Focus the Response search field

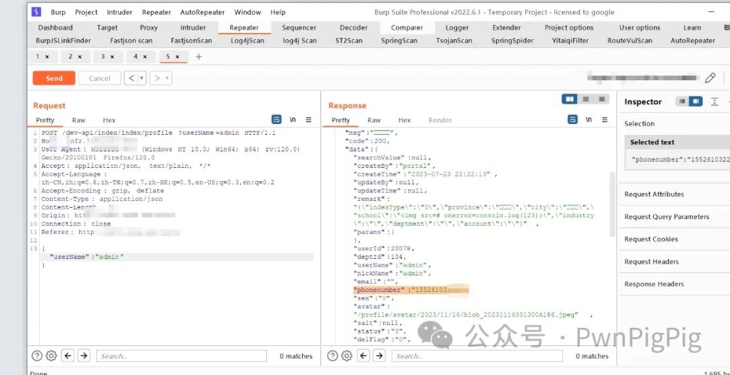pos(477,356)
